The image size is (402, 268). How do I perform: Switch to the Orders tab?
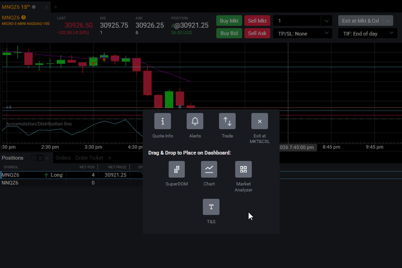63,158
